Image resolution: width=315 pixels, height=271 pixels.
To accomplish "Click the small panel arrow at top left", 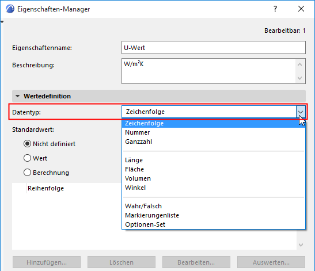I will pos(2,22).
